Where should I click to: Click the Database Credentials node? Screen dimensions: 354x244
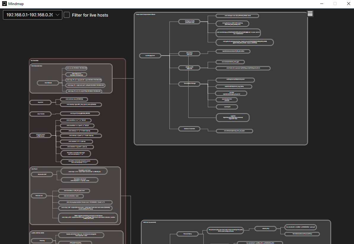coord(189,129)
